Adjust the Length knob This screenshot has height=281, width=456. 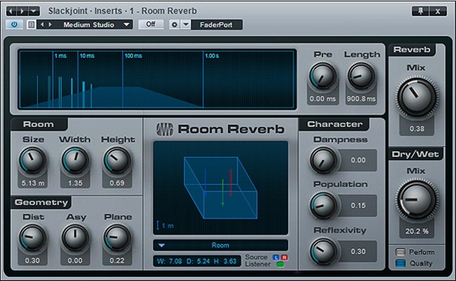(361, 76)
